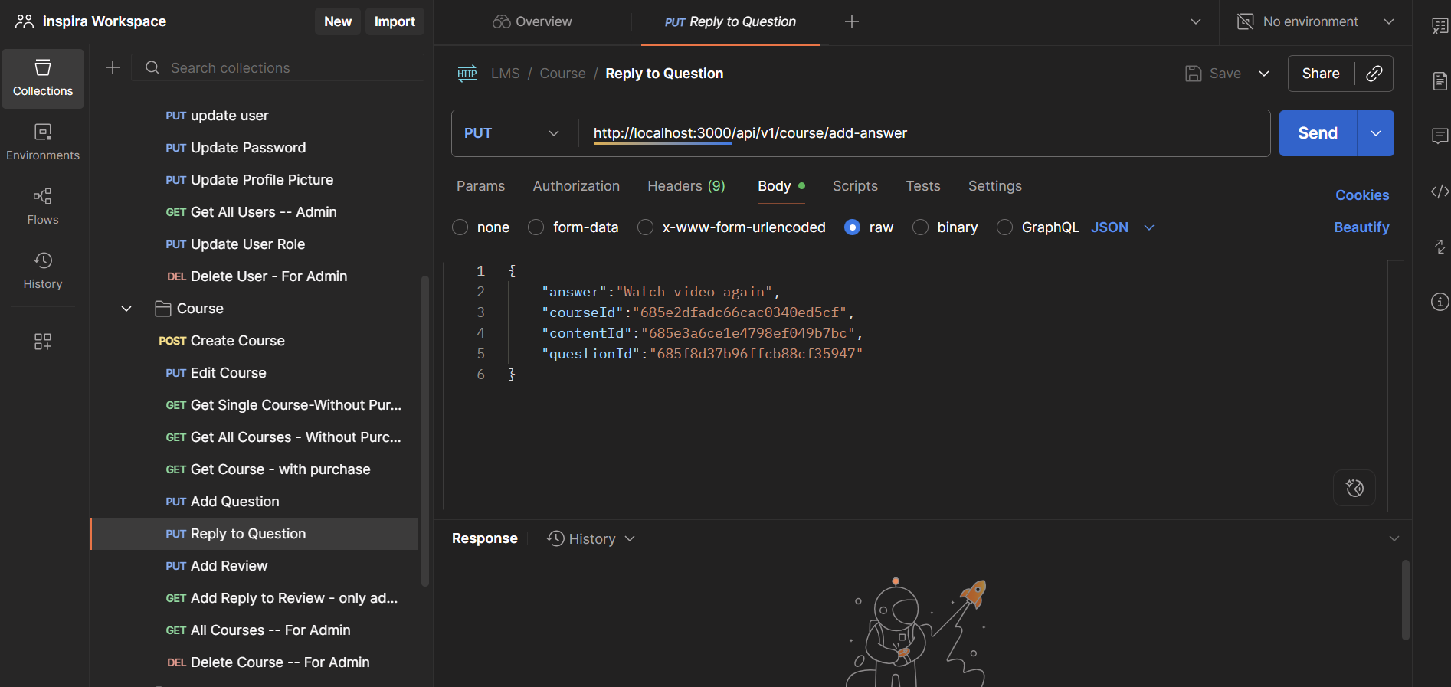The height and width of the screenshot is (687, 1451).
Task: Collapse the Course folder chevron
Action: (x=126, y=309)
